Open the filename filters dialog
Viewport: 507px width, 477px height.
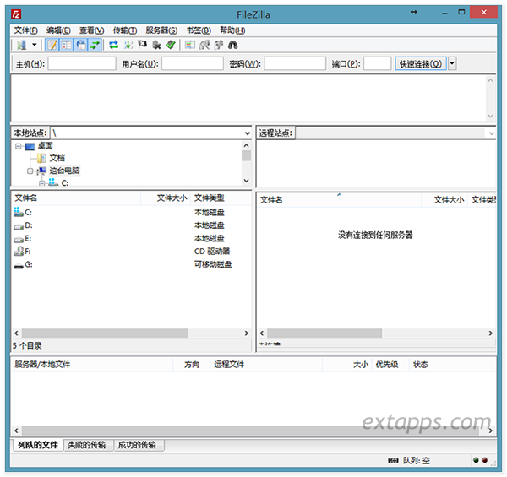point(190,45)
